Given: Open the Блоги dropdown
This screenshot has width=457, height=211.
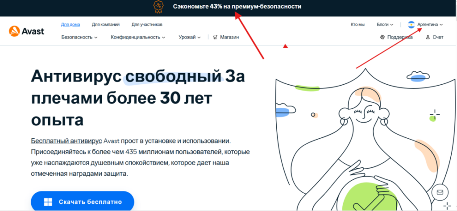Looking at the screenshot, I should point(385,25).
